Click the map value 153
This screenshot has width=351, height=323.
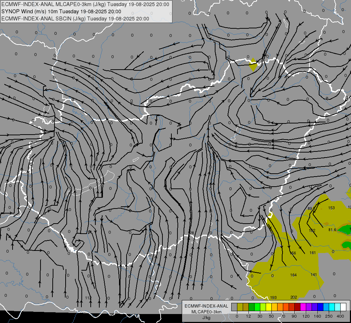(x=331, y=208)
